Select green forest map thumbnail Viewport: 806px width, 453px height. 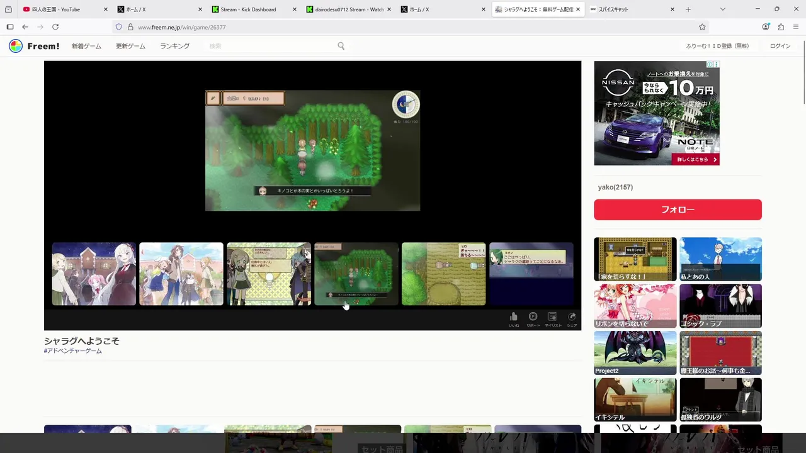pyautogui.click(x=356, y=274)
